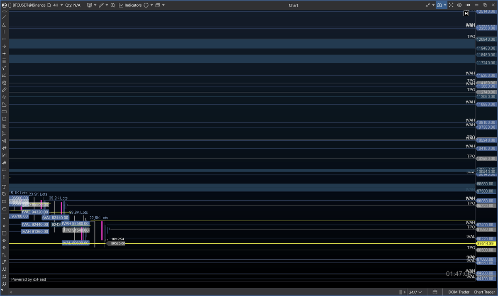
Task: Select the ellipse shape tool
Action: point(4,119)
